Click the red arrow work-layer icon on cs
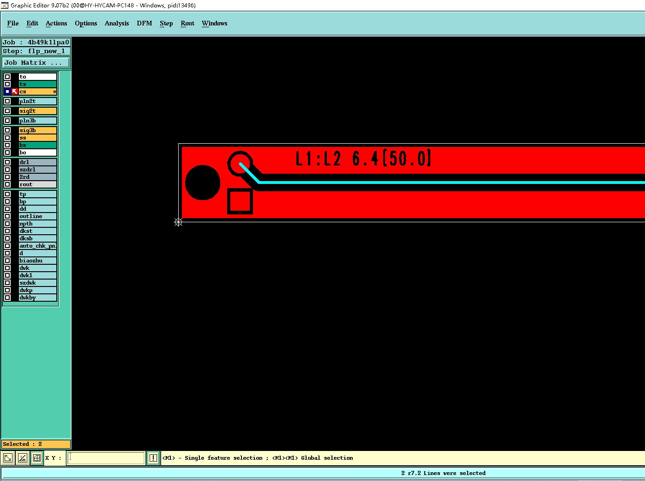This screenshot has width=645, height=481. click(x=15, y=91)
